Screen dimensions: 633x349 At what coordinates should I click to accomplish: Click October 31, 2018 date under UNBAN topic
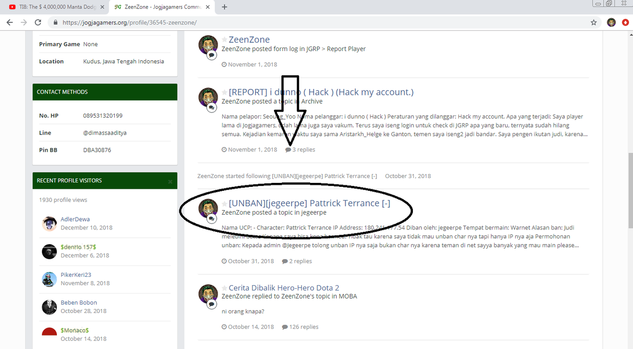coord(251,262)
